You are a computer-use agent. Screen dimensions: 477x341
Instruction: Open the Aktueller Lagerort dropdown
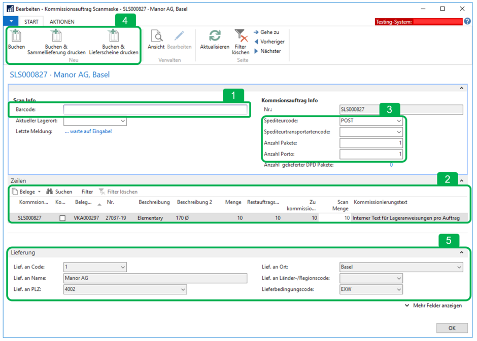123,121
